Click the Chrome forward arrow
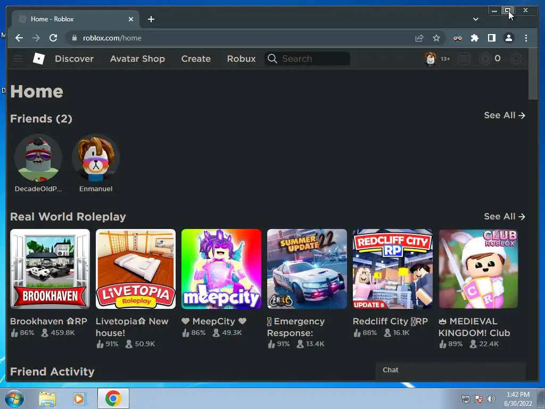The height and width of the screenshot is (409, 545). click(36, 38)
